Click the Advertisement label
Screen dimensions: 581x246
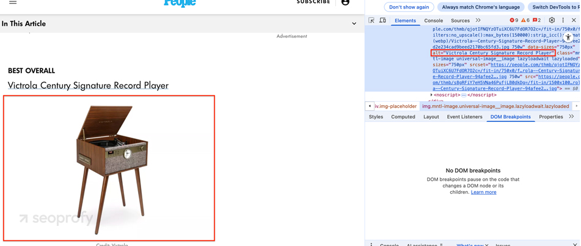coord(291,36)
